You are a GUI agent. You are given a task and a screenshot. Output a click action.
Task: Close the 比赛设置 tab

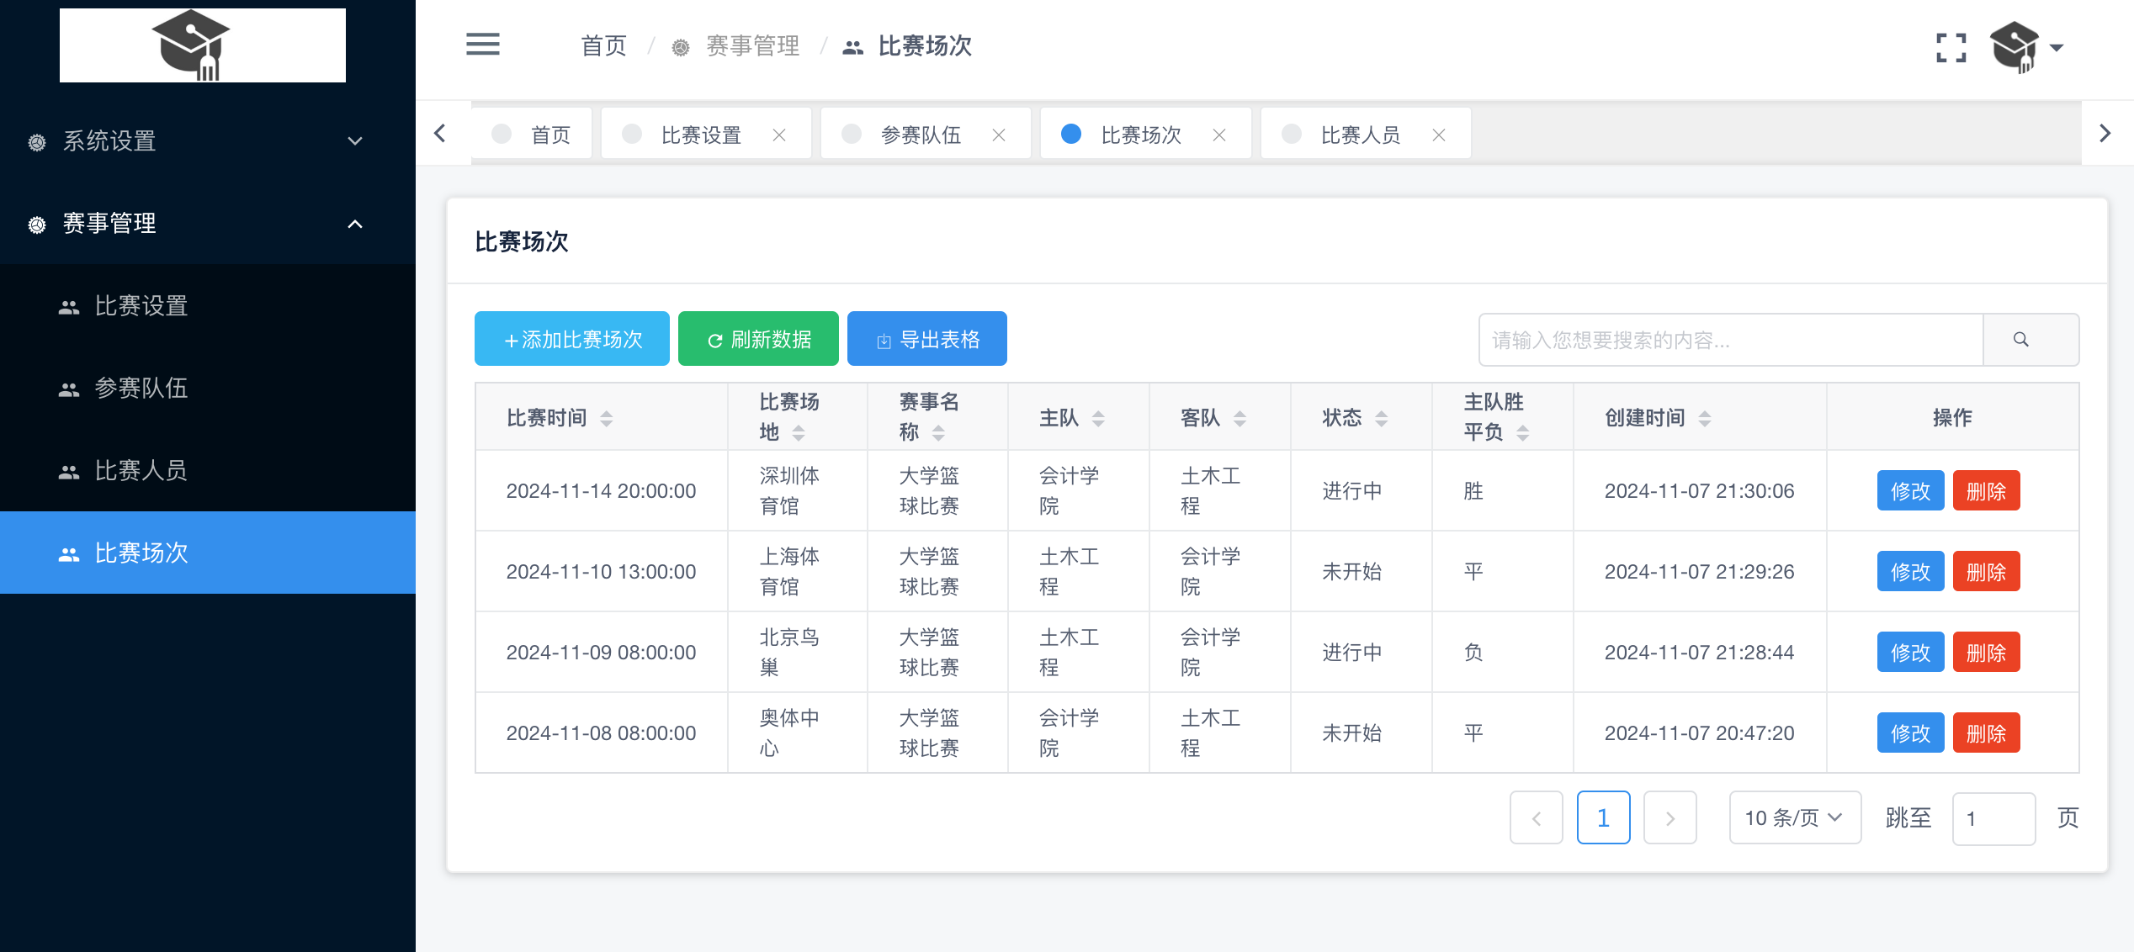[x=779, y=135]
